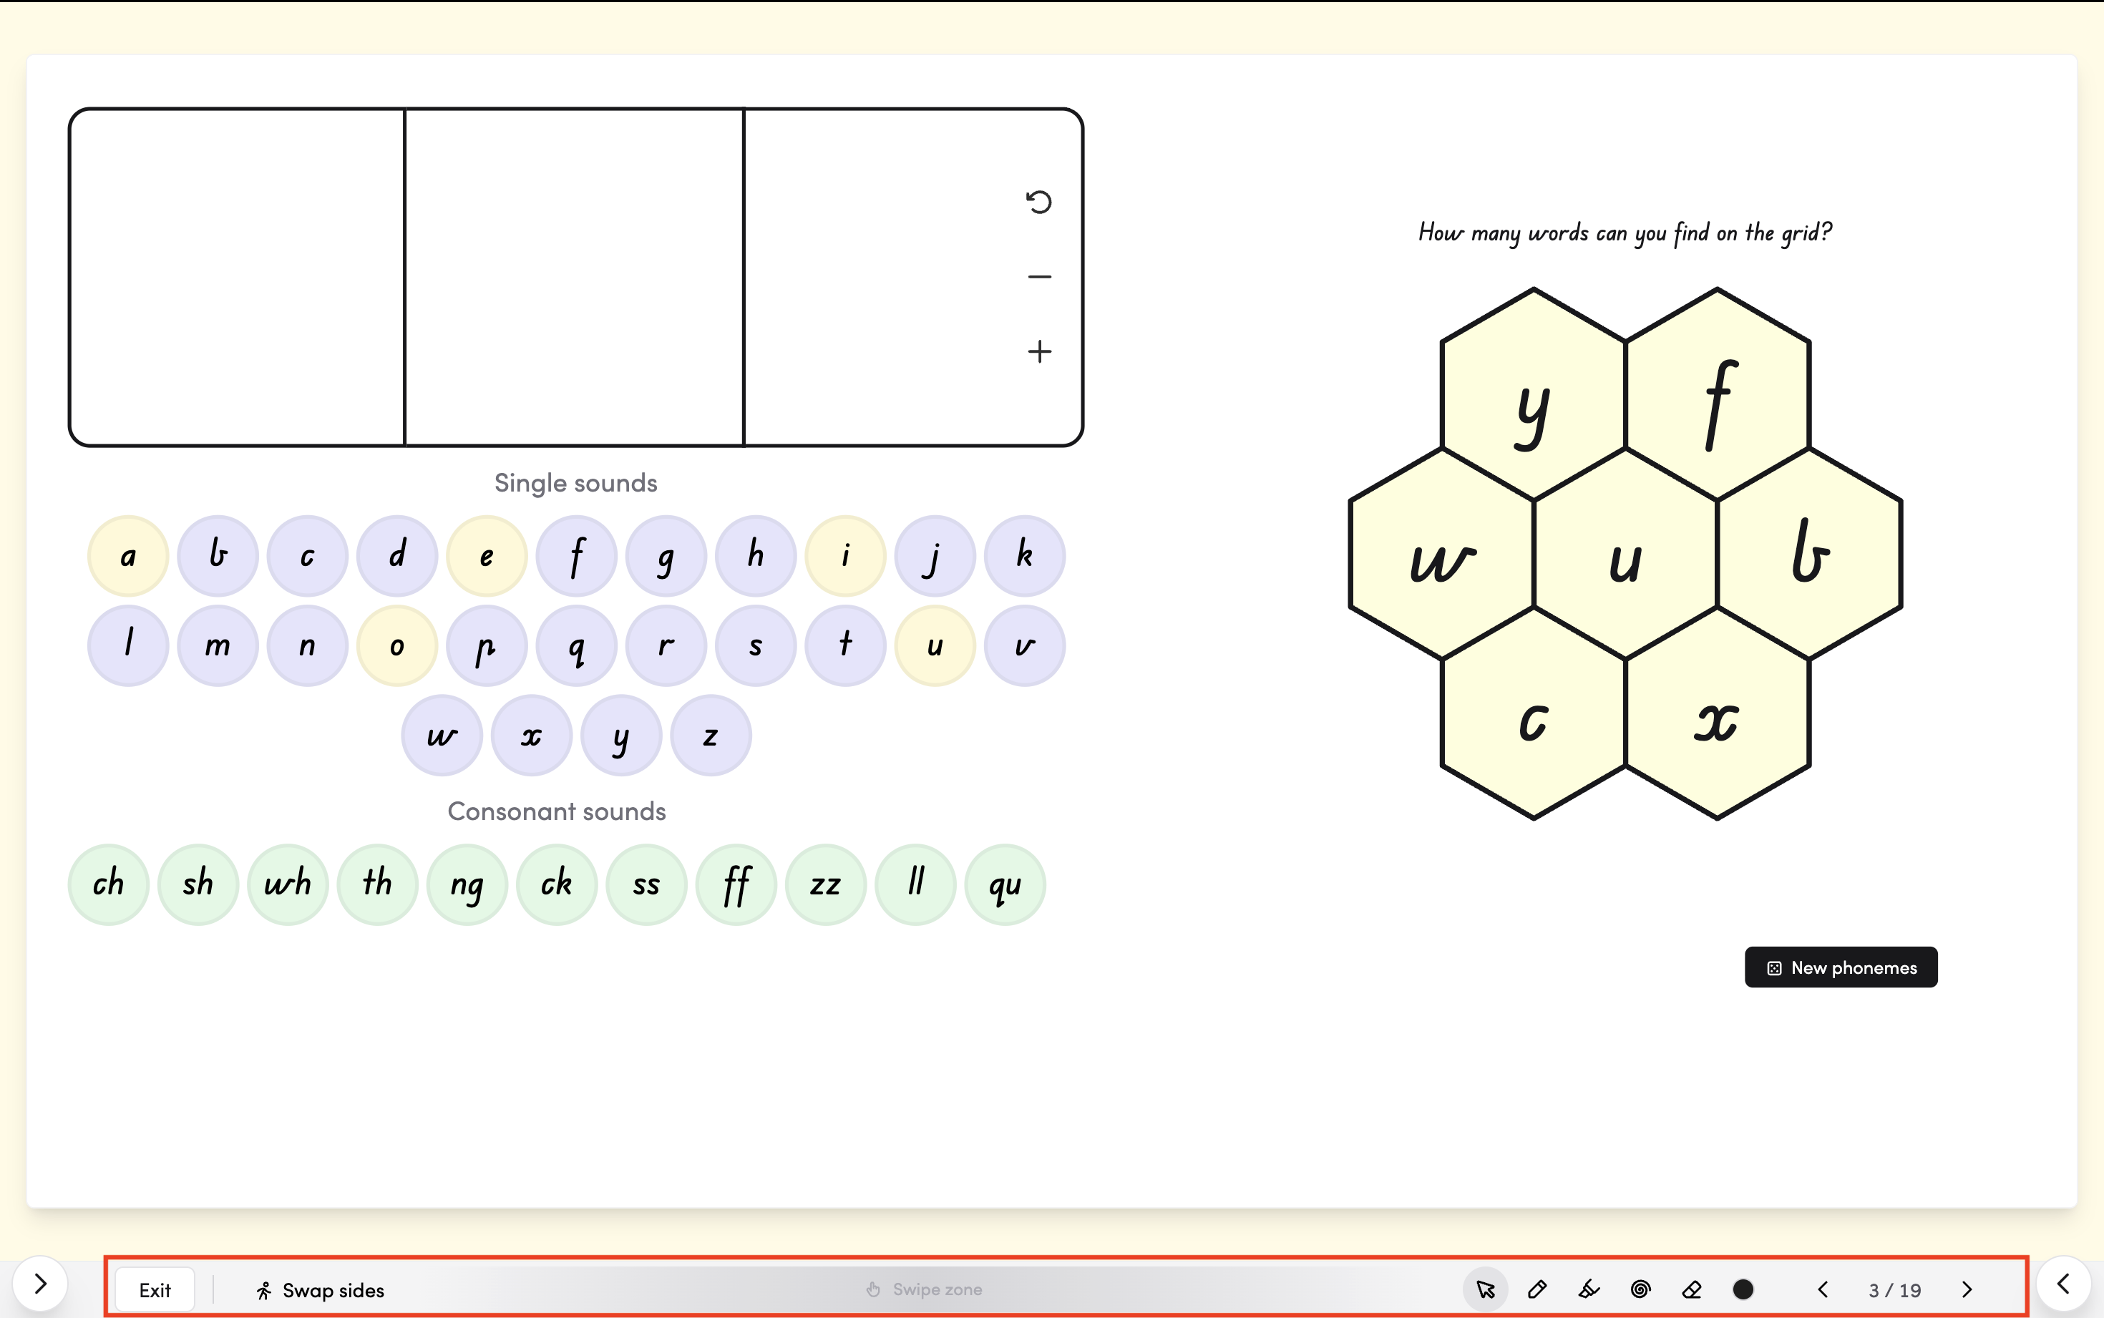The height and width of the screenshot is (1318, 2104).
Task: Expand the left side panel arrow
Action: [40, 1283]
